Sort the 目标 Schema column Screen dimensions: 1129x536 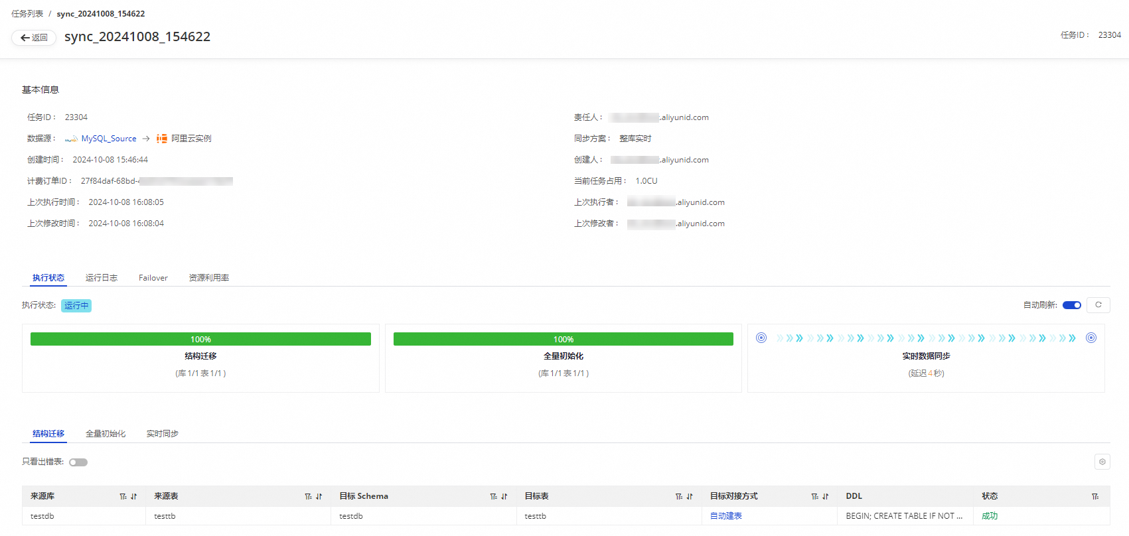coord(504,496)
